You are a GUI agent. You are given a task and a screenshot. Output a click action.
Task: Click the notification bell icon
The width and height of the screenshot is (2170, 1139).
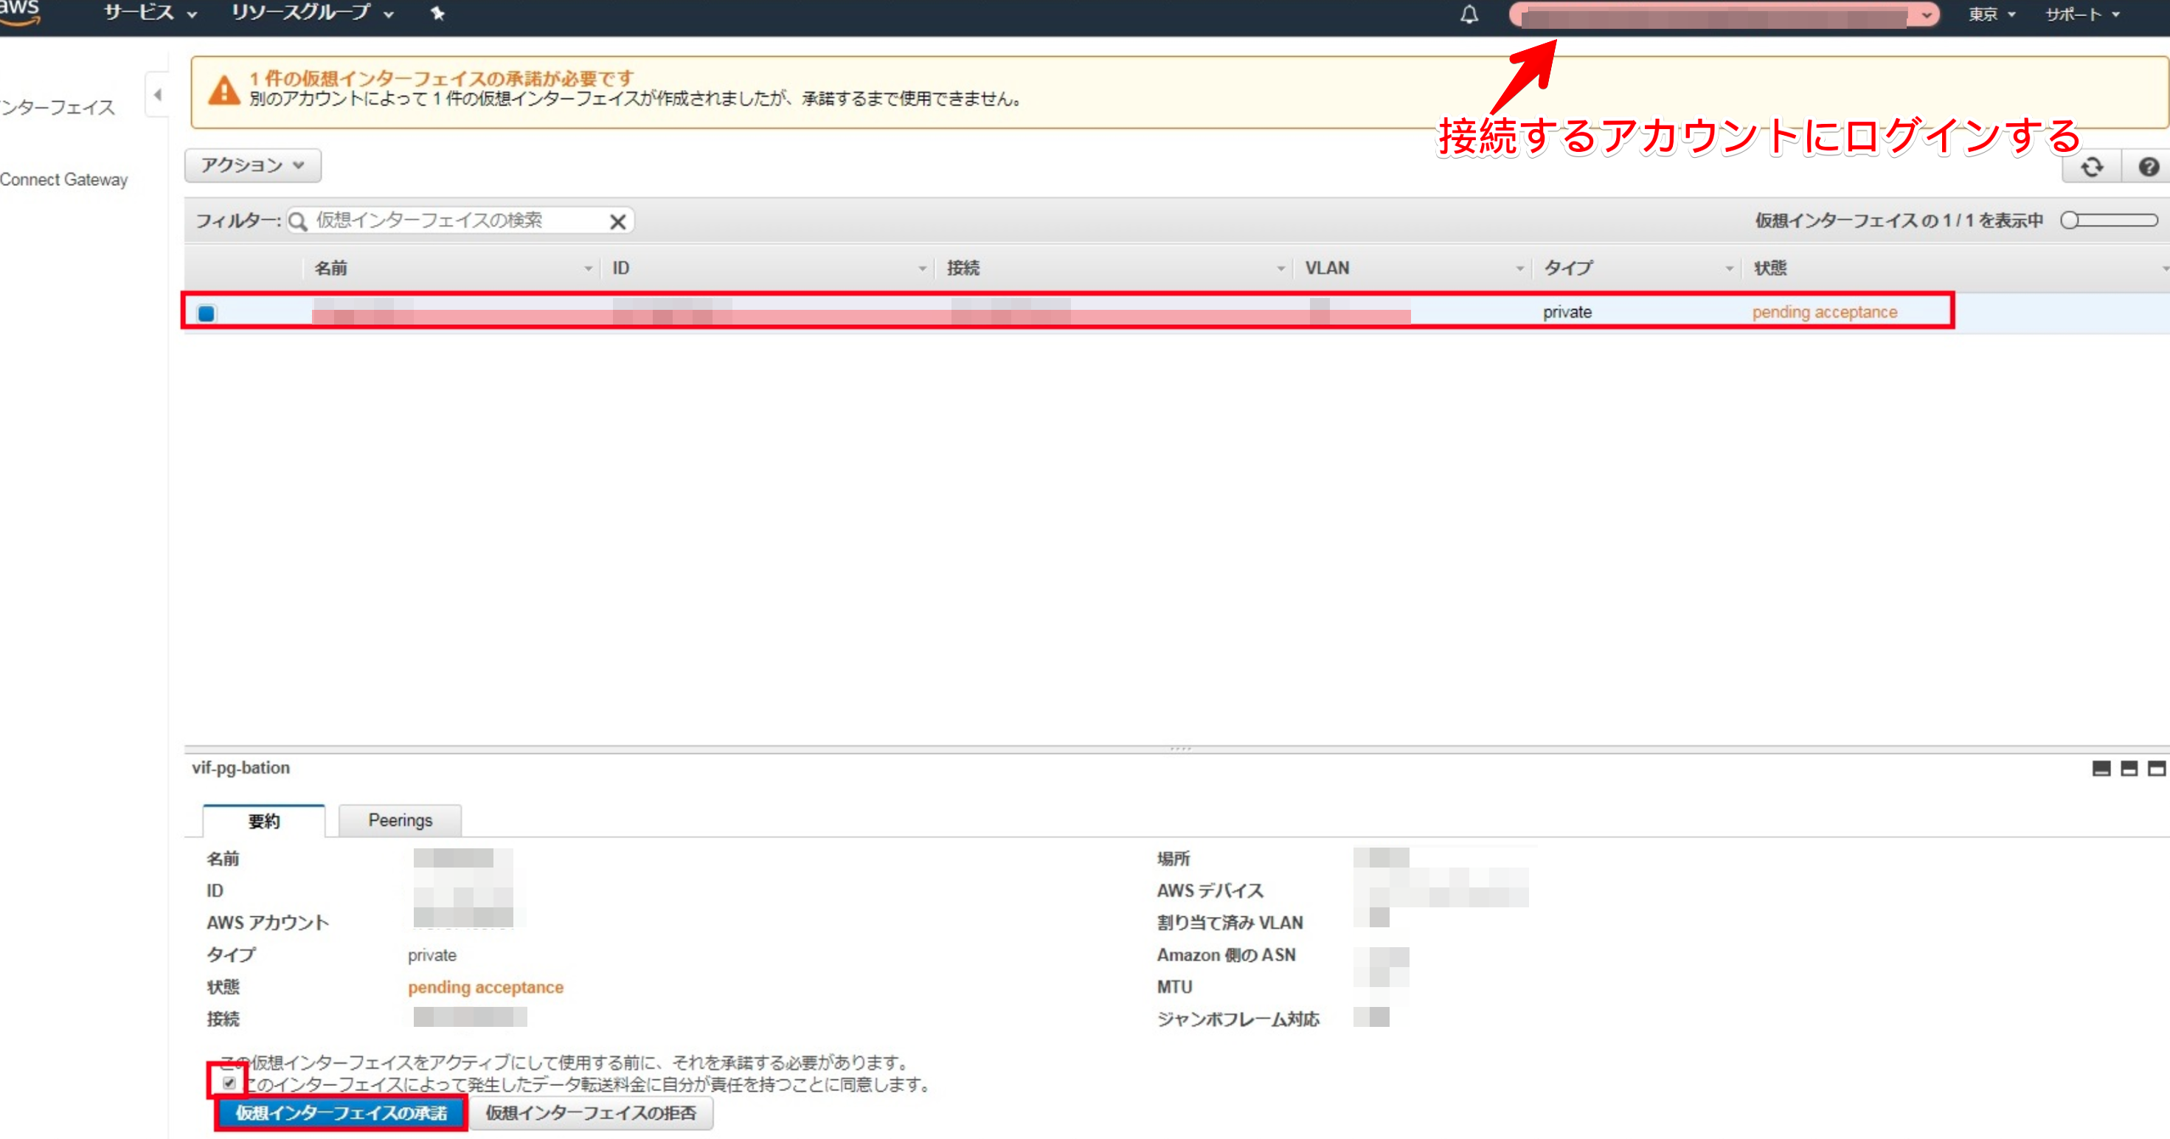coord(1469,14)
